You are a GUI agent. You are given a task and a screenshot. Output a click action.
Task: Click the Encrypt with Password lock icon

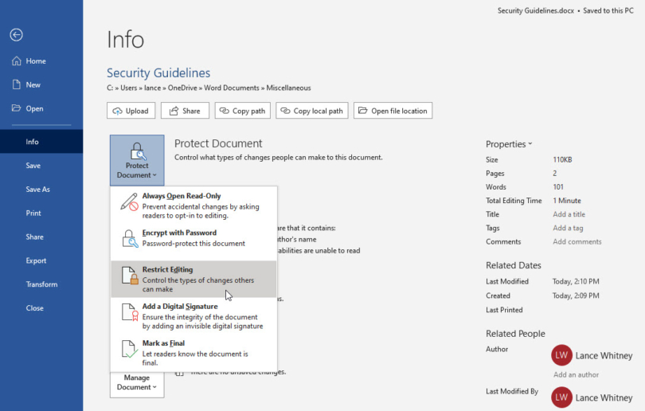[x=129, y=239]
